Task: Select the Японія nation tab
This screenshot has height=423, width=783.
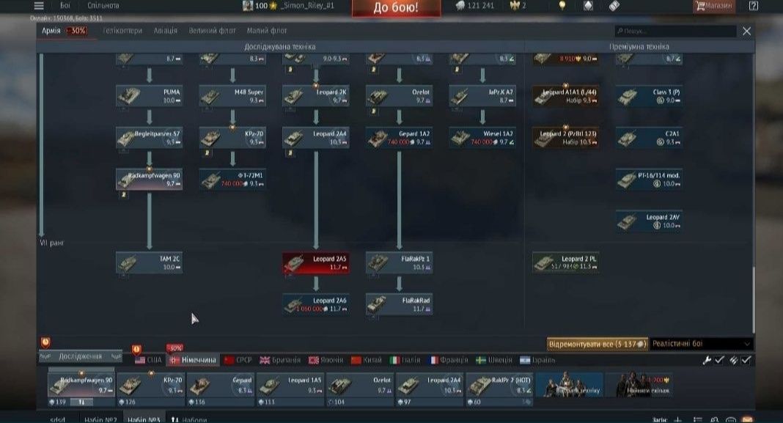Action: coord(326,360)
